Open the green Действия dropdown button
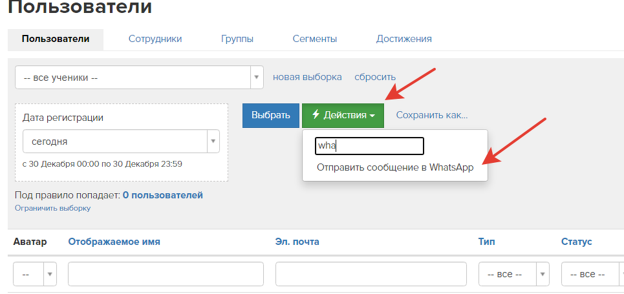624x294 pixels. [x=343, y=115]
